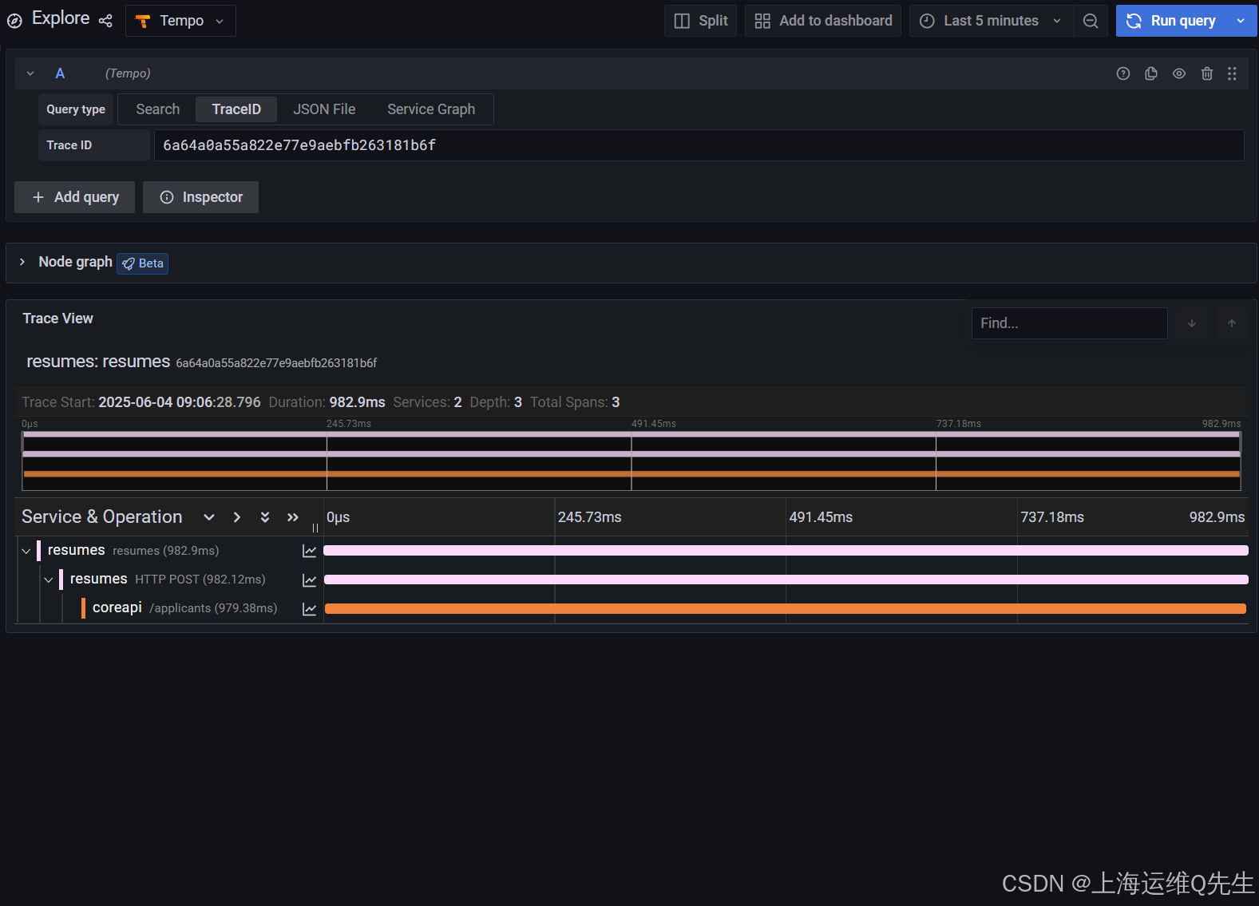Click the share shortened link icon
1259x906 pixels.
105,21
